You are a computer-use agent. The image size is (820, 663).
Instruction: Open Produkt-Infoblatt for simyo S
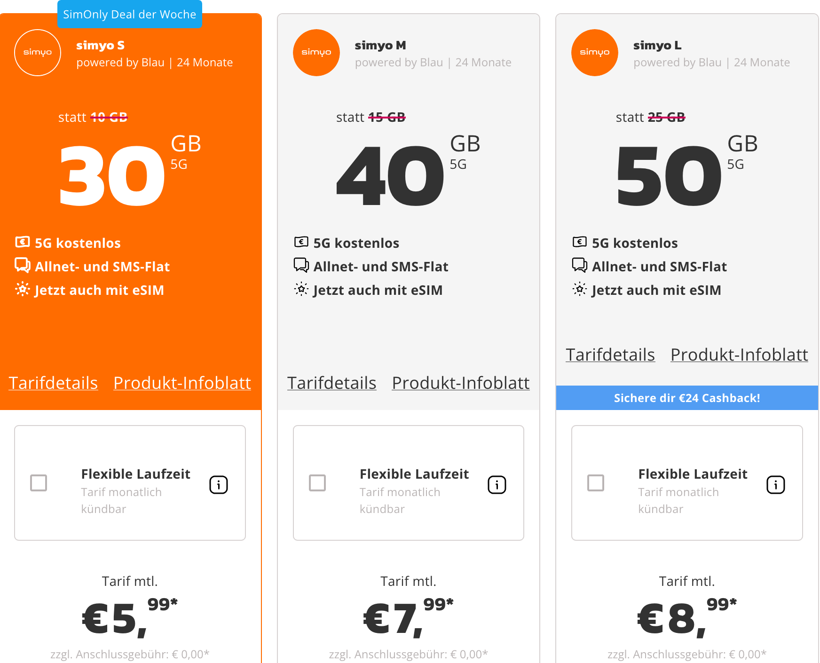182,383
